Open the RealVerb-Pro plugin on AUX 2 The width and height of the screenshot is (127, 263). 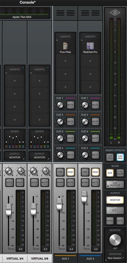90,48
